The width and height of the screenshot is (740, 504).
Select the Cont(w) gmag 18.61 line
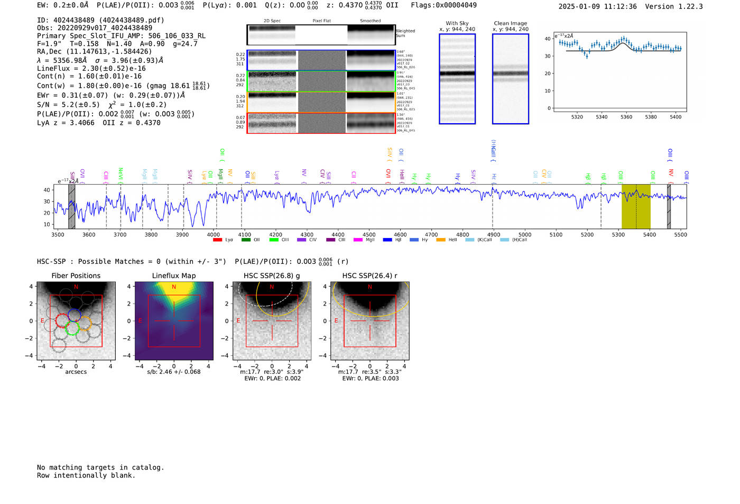pos(123,85)
